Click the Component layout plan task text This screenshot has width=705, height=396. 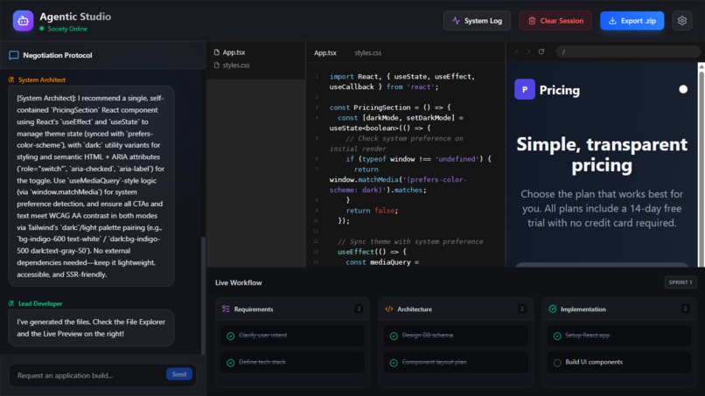435,362
